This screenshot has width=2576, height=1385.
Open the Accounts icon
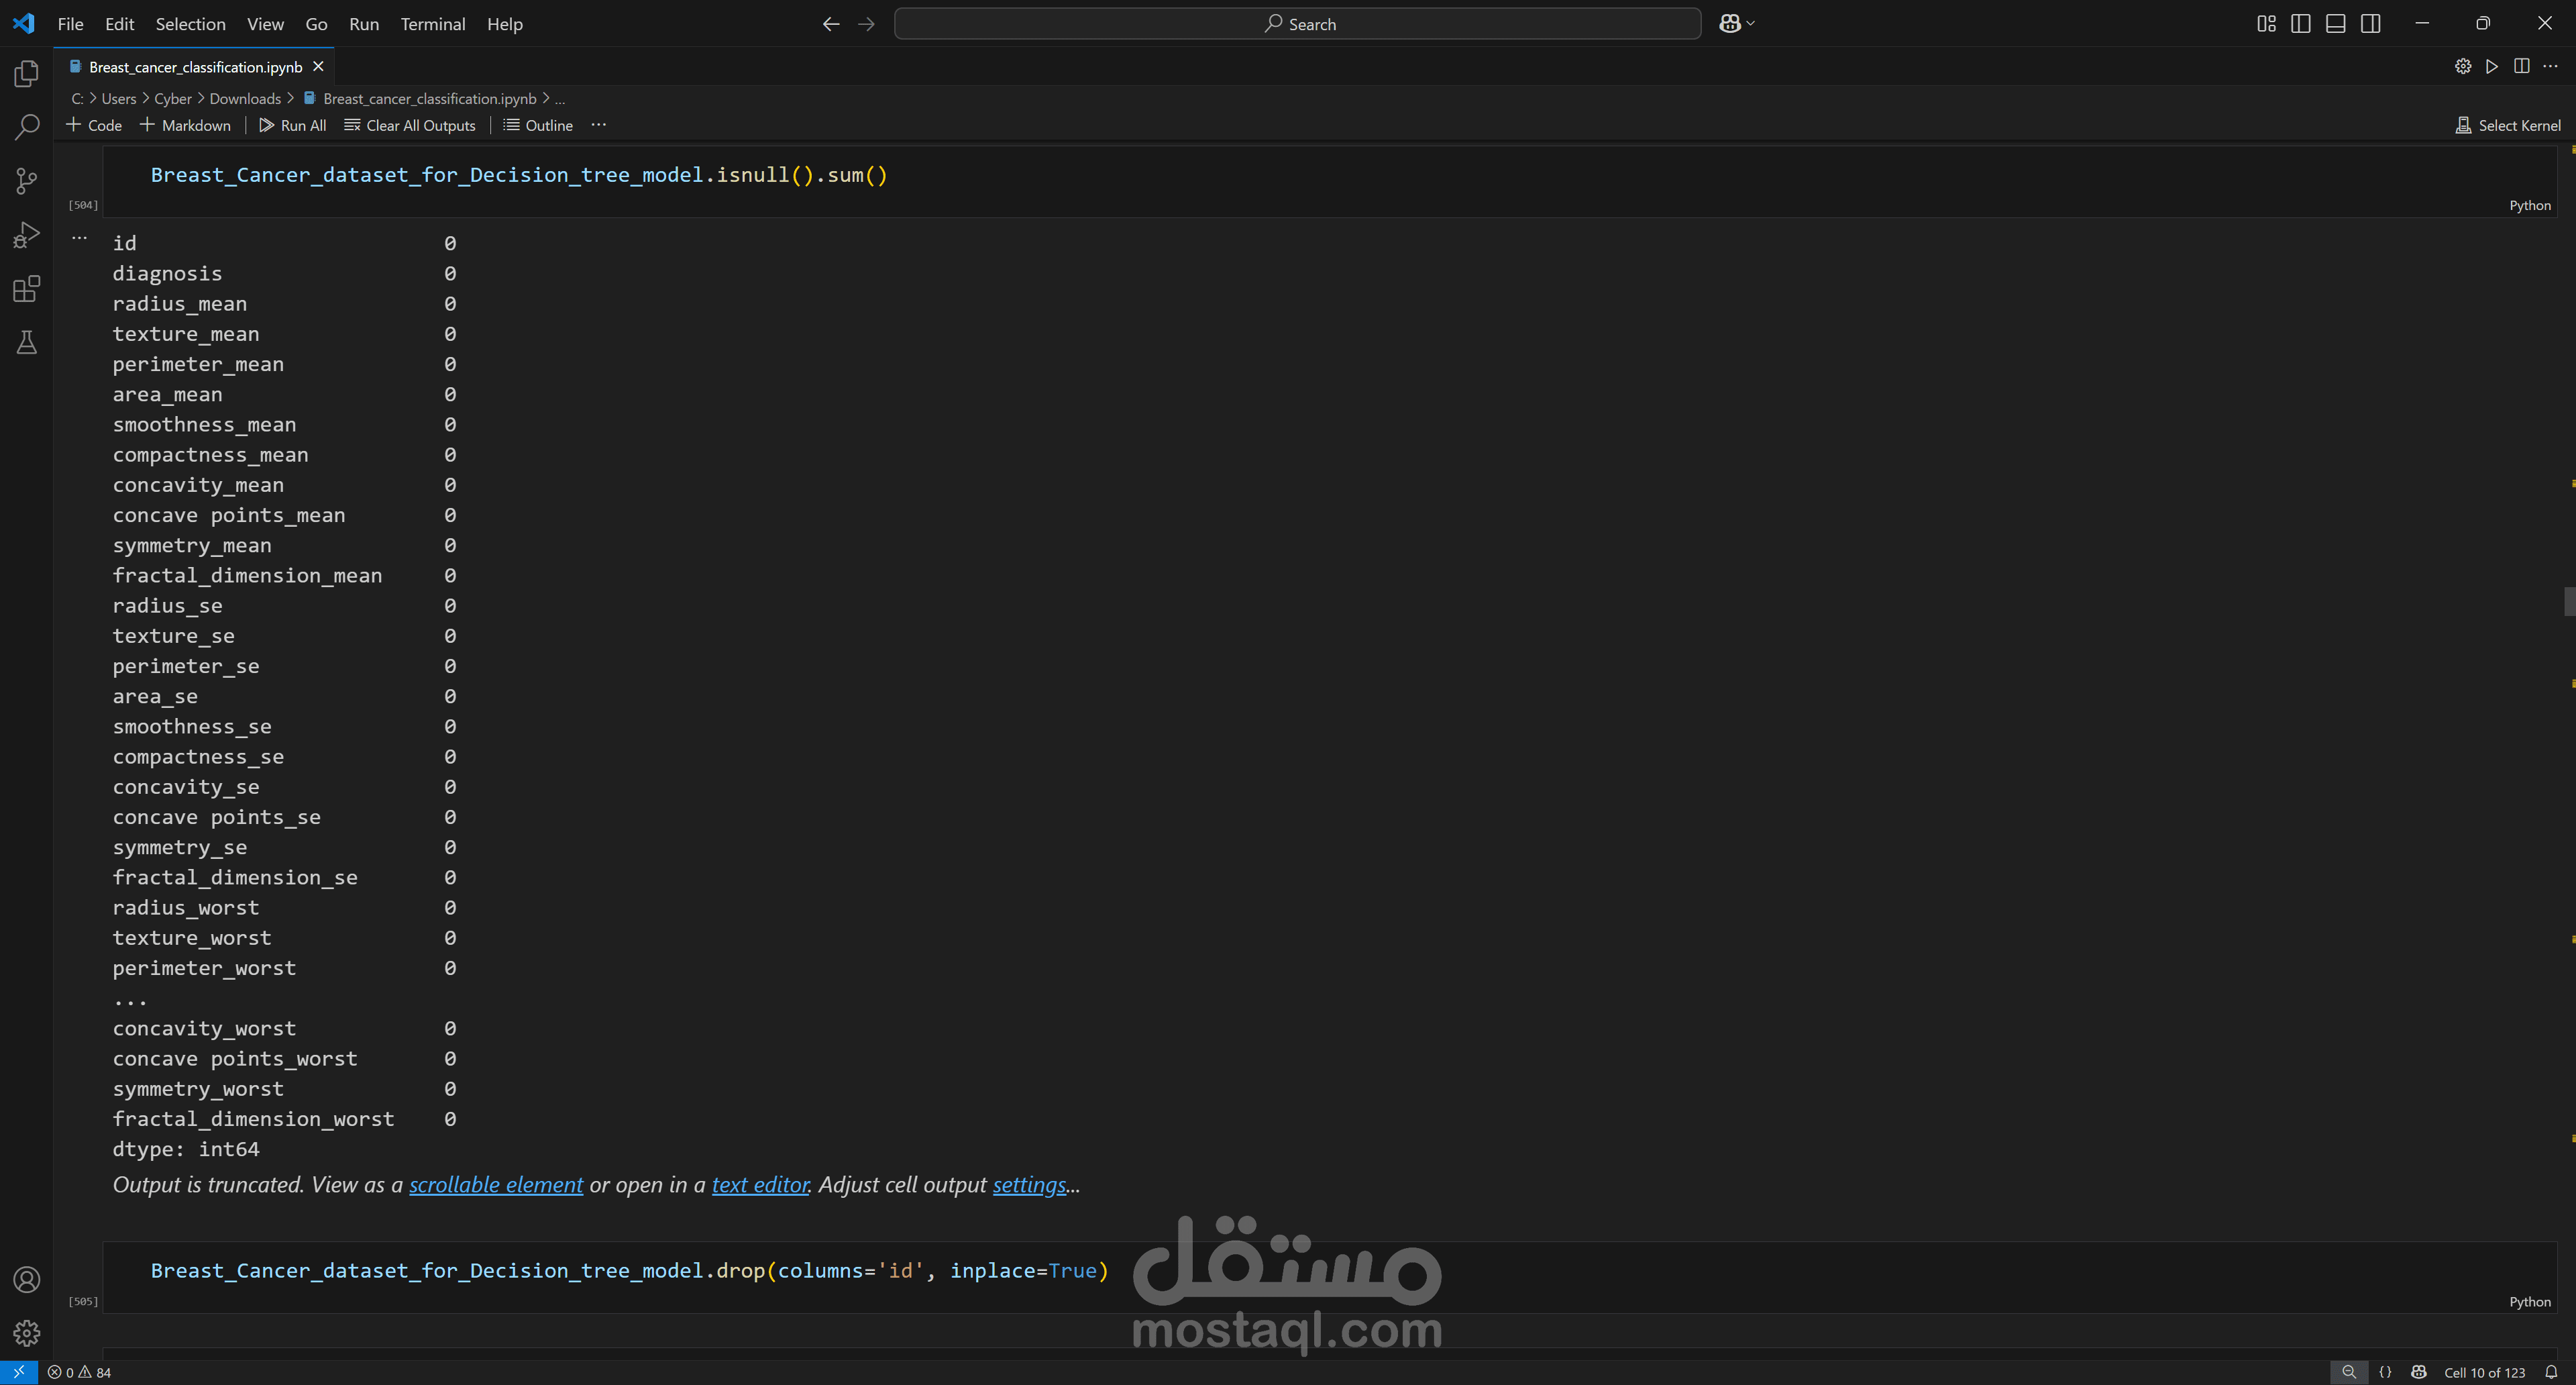pos(27,1280)
